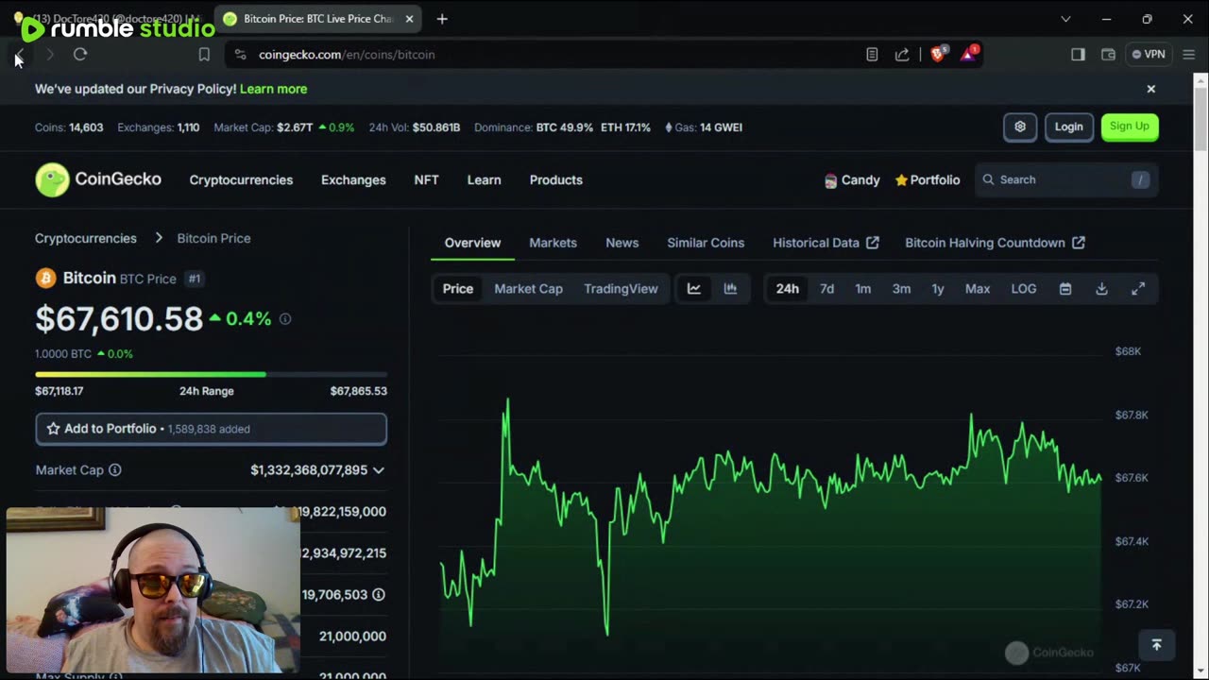Select the Max range
Image resolution: width=1209 pixels, height=680 pixels.
tap(978, 289)
